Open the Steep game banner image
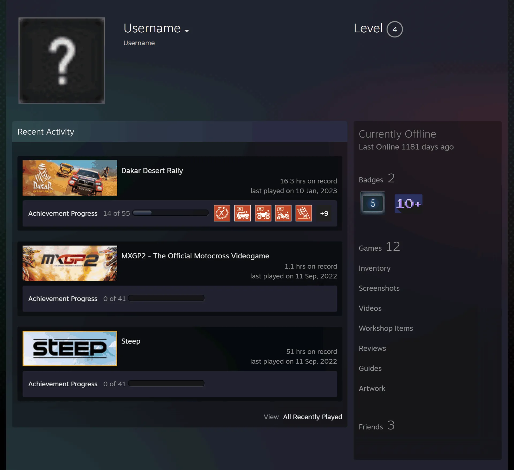514x470 pixels. click(70, 348)
